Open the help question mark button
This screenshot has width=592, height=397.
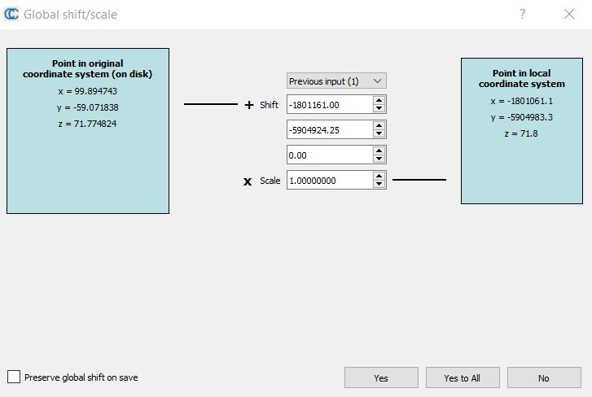[x=522, y=14]
